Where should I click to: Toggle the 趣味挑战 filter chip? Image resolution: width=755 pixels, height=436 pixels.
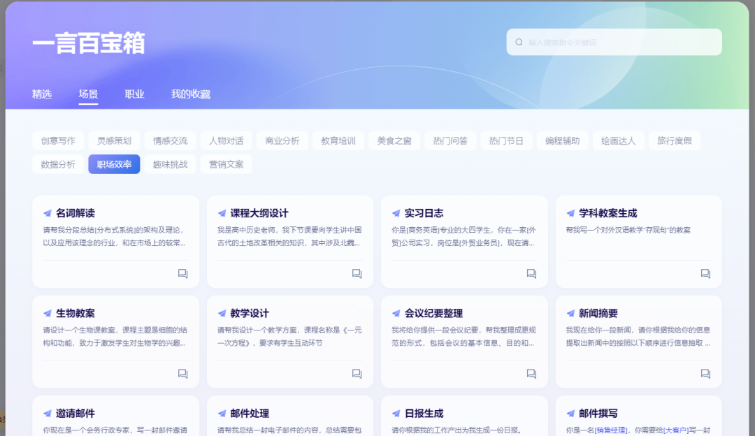(170, 165)
